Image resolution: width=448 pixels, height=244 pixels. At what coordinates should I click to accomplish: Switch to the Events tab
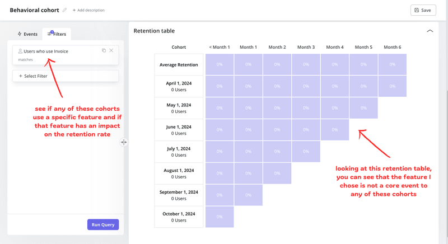point(27,34)
